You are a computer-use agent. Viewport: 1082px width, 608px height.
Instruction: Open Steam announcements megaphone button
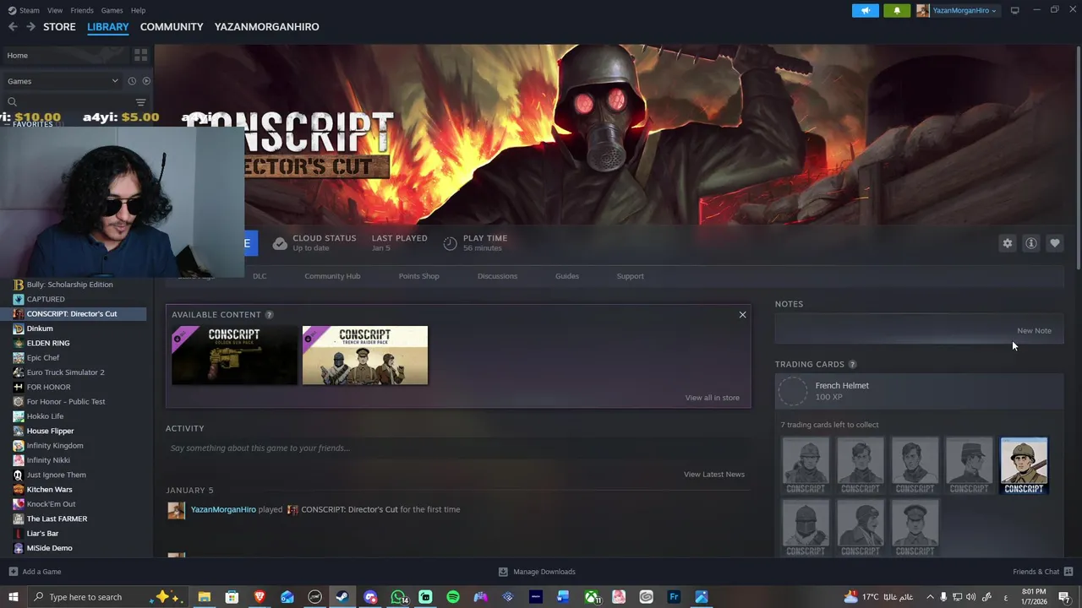[x=866, y=10]
